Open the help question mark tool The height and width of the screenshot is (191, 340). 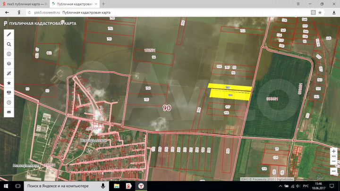pos(8,102)
